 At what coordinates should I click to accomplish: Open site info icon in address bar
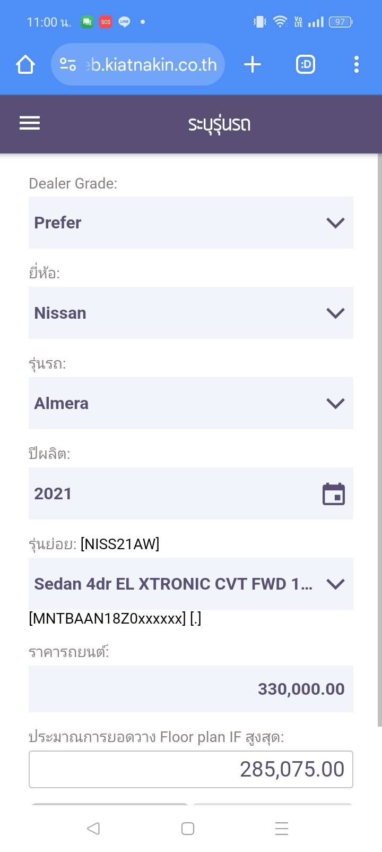(x=68, y=65)
